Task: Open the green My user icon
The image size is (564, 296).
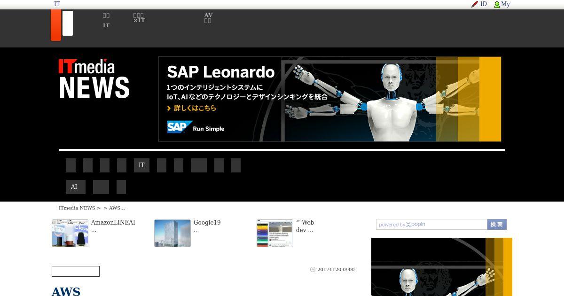Action: click(497, 4)
